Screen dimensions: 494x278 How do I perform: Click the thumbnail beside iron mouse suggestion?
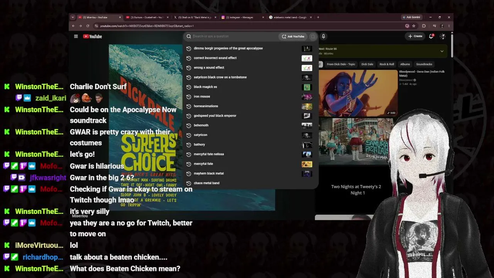click(307, 97)
